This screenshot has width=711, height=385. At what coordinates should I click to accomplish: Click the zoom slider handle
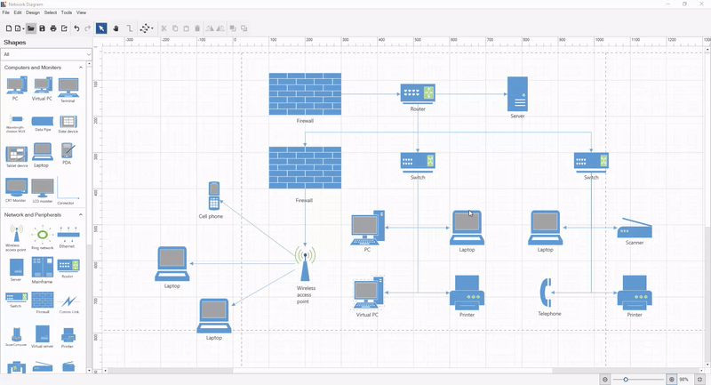[626, 380]
